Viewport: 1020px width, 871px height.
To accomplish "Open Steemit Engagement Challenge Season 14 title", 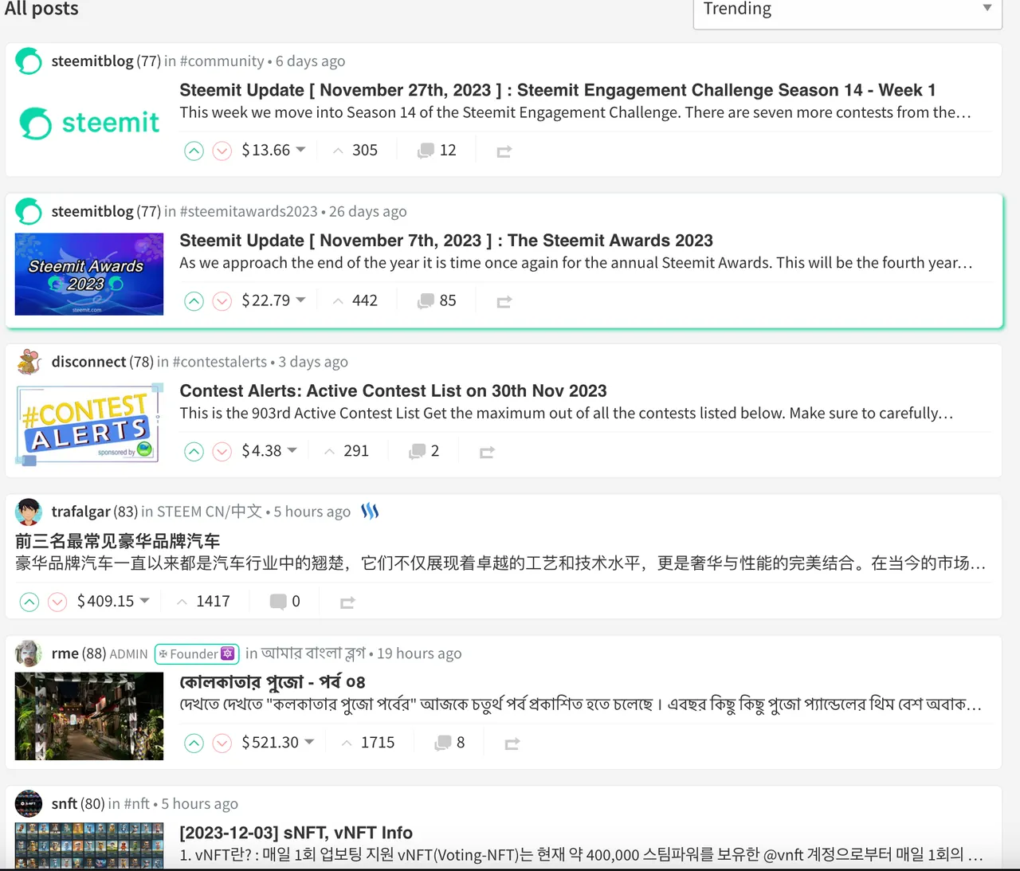I will coord(558,90).
